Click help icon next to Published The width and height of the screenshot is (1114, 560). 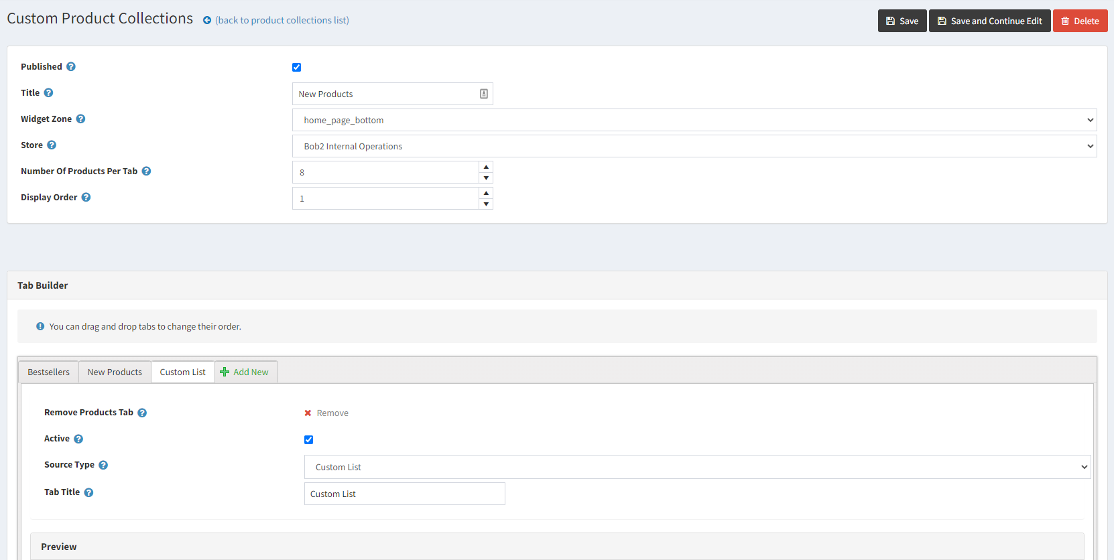click(x=71, y=67)
